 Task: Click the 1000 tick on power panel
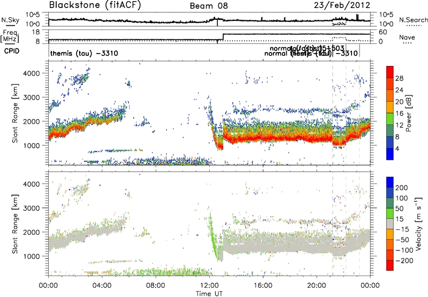32,145
